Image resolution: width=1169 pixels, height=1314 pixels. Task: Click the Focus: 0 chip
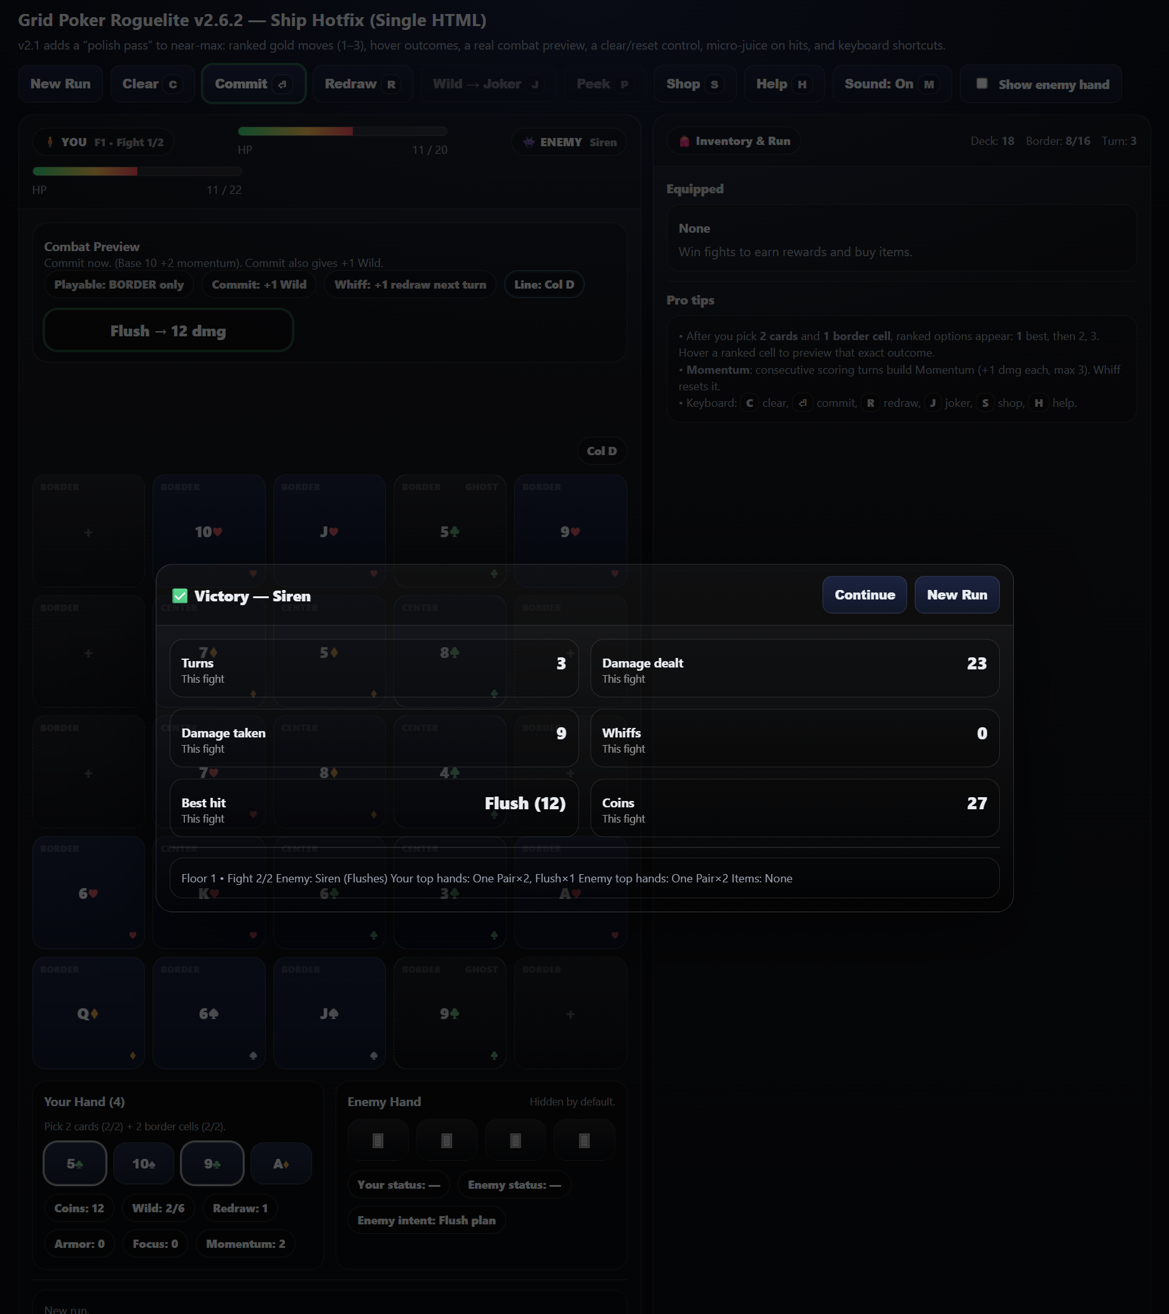pos(155,1243)
